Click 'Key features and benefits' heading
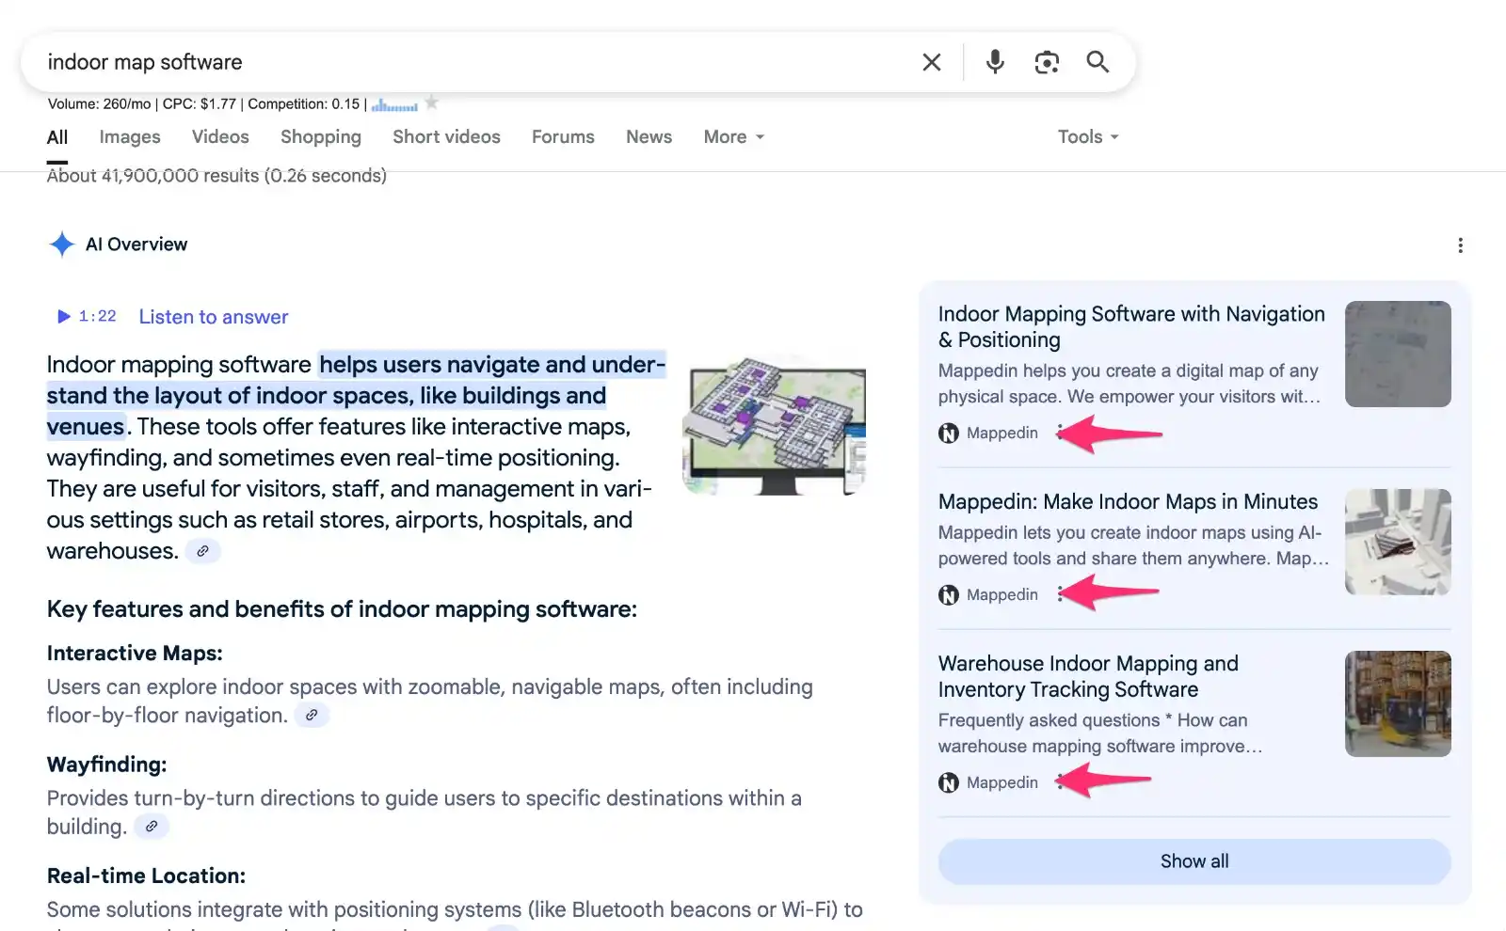Screen dimensions: 1506x931 click(342, 609)
